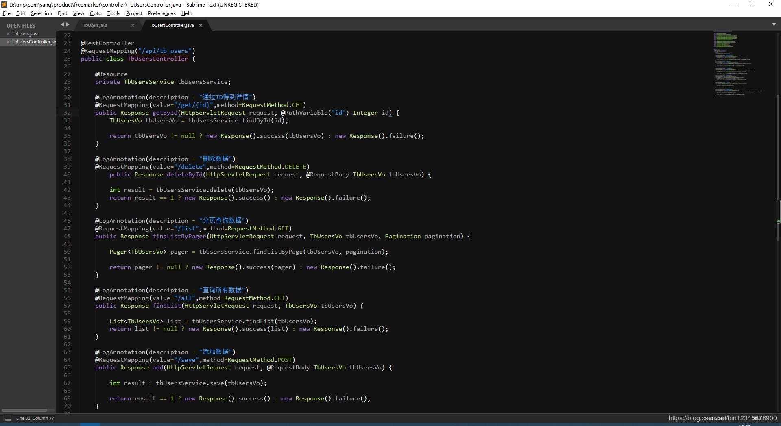Image resolution: width=781 pixels, height=426 pixels.
Task: Click the add method name on line 65
Action: coord(157,367)
